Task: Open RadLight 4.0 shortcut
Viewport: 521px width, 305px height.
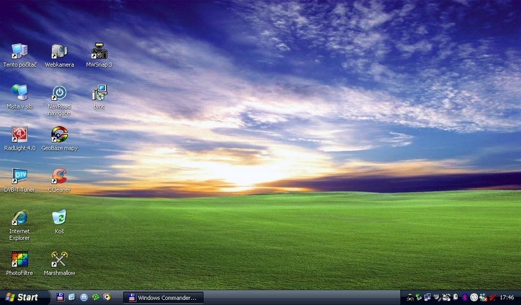Action: point(20,135)
